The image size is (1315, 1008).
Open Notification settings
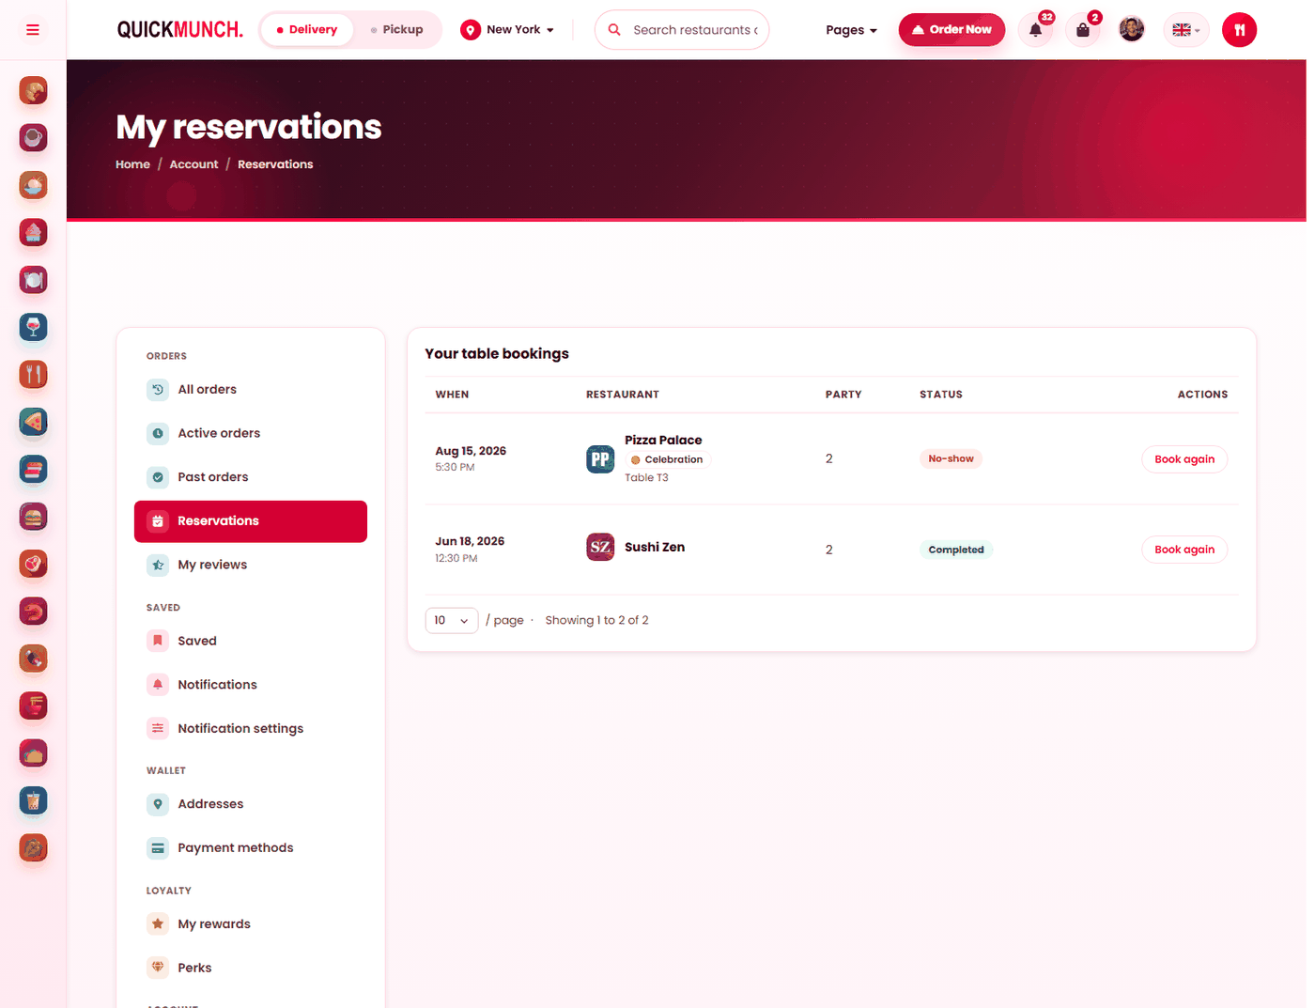pos(251,729)
